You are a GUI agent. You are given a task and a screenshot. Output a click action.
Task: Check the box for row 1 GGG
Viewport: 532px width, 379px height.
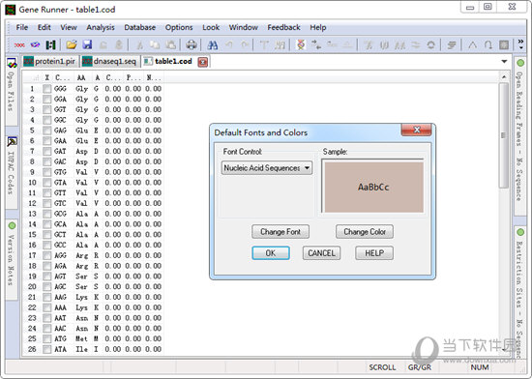click(x=46, y=89)
